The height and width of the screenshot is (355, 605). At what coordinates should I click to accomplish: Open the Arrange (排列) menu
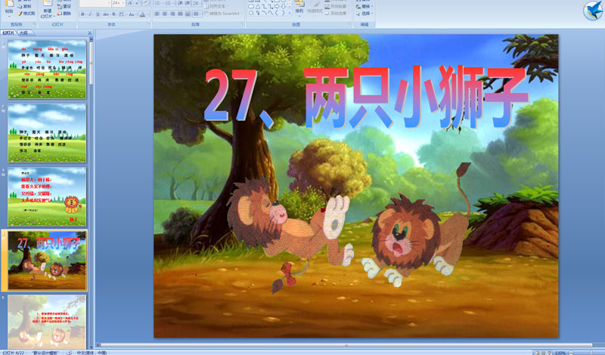(x=299, y=8)
